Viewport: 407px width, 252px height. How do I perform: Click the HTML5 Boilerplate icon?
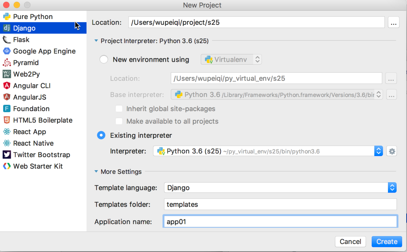pos(7,120)
